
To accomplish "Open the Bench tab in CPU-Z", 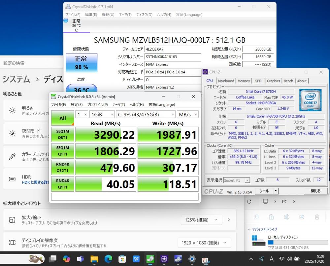I will (x=288, y=81).
